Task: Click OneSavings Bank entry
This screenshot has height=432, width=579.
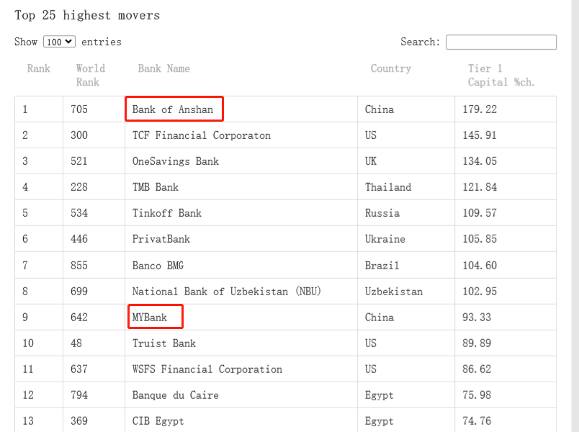Action: 175,161
